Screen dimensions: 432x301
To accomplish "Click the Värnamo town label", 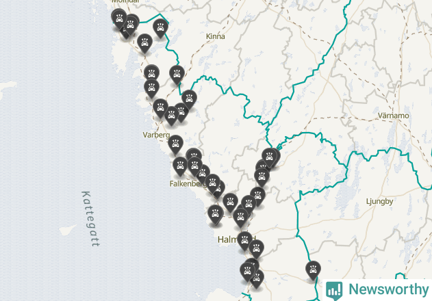I will (393, 116).
